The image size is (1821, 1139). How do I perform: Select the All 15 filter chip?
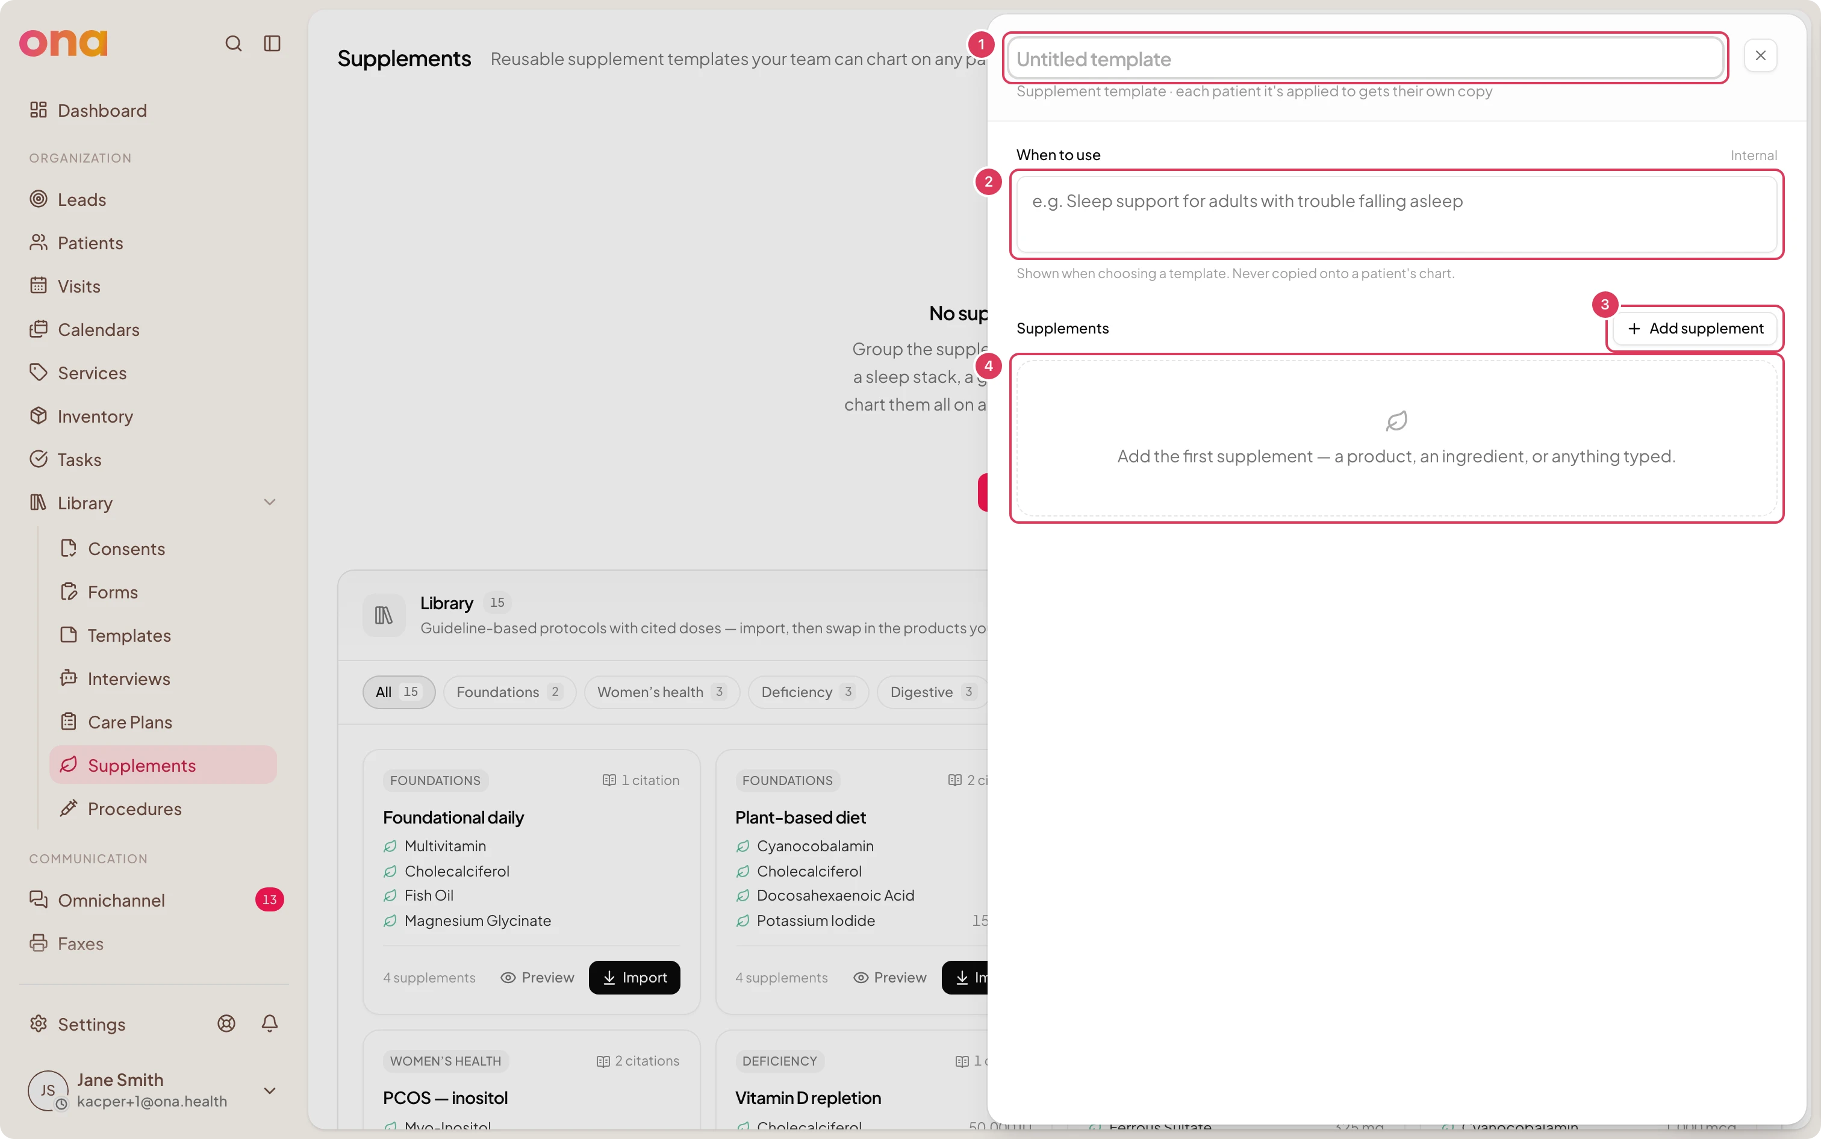(399, 692)
